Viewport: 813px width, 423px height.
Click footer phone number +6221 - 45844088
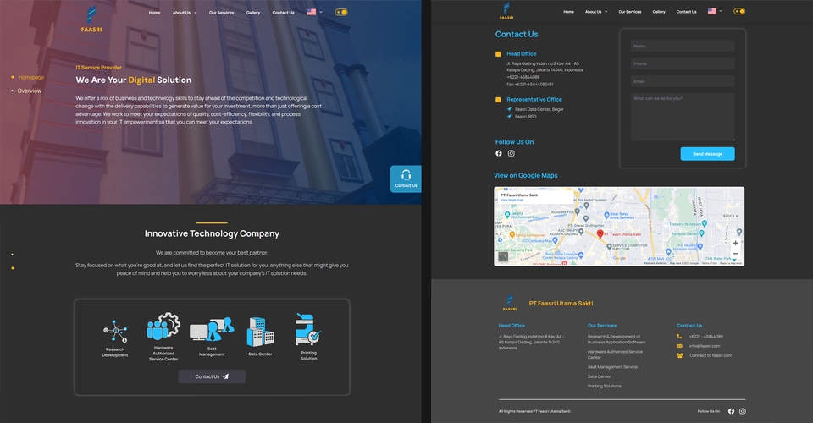[x=705, y=337]
